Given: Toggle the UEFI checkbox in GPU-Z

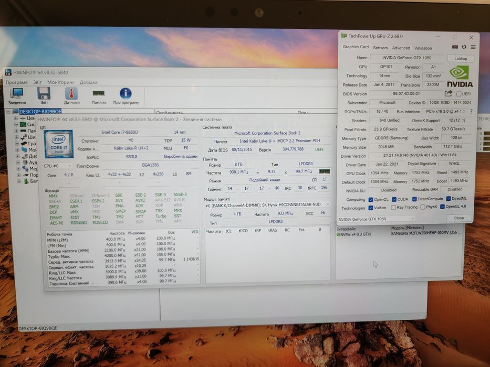Looking at the screenshot, I should (x=458, y=94).
